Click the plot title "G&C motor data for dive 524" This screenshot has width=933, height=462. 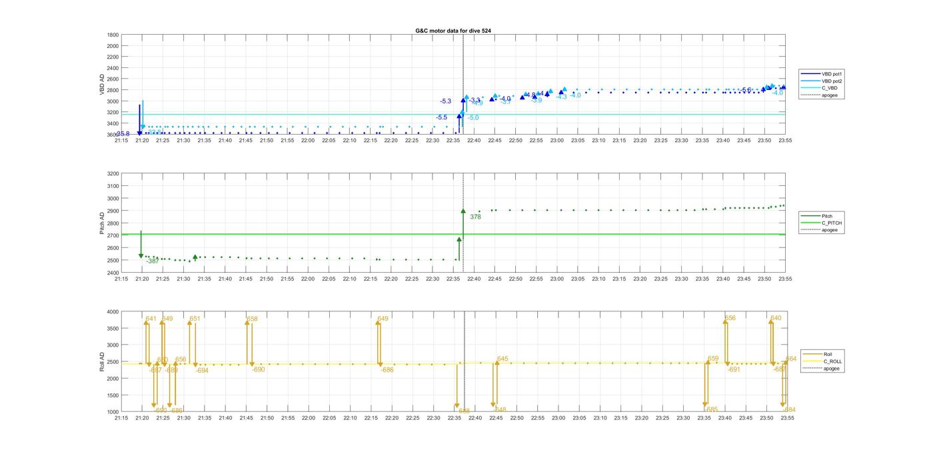click(453, 31)
